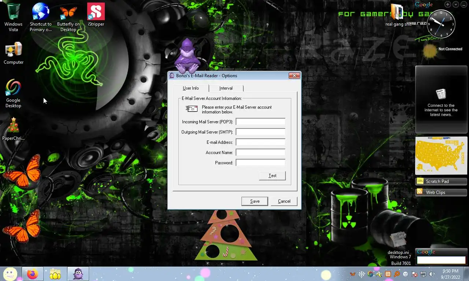Open the volume speaker tray icon
Image resolution: width=469 pixels, height=281 pixels.
click(x=432, y=274)
